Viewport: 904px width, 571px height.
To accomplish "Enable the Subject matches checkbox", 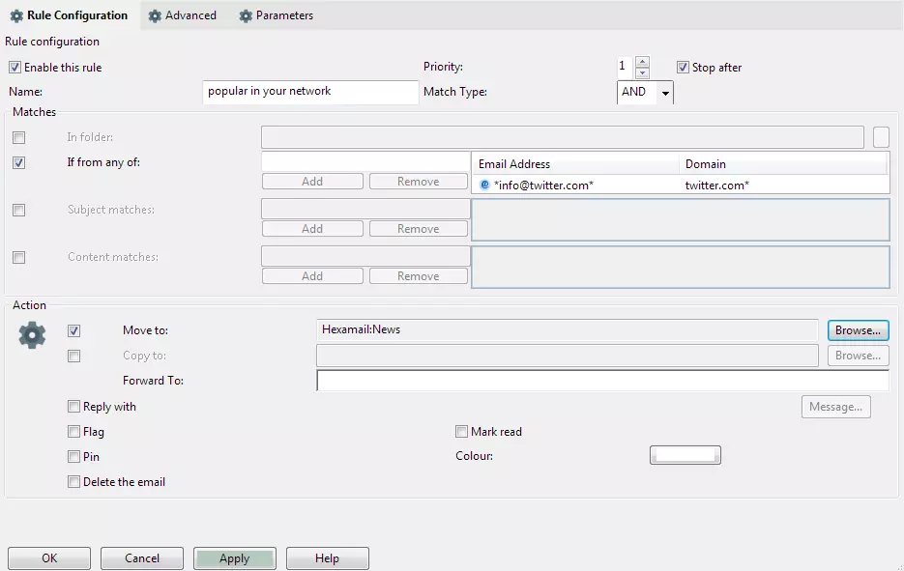I will pyautogui.click(x=19, y=210).
